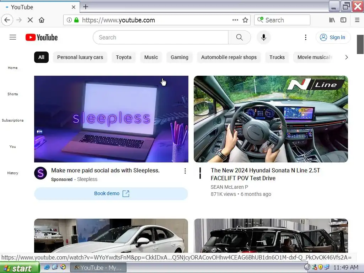This screenshot has height=273, width=364.
Task: Click the Sleepless channel avatar
Action: (x=41, y=173)
